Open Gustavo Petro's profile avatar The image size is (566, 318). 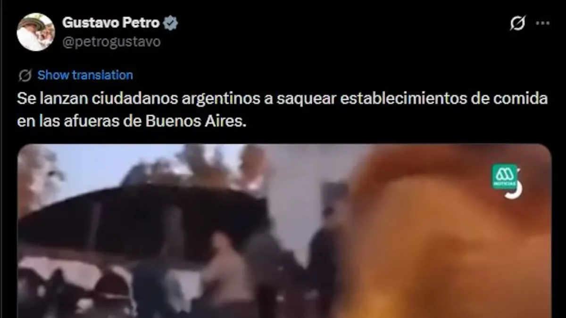(35, 32)
